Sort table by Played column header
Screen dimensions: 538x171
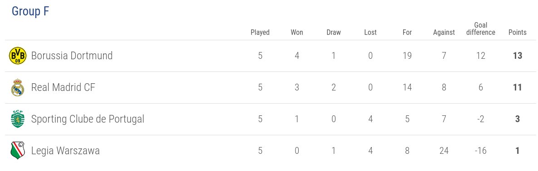click(x=260, y=33)
